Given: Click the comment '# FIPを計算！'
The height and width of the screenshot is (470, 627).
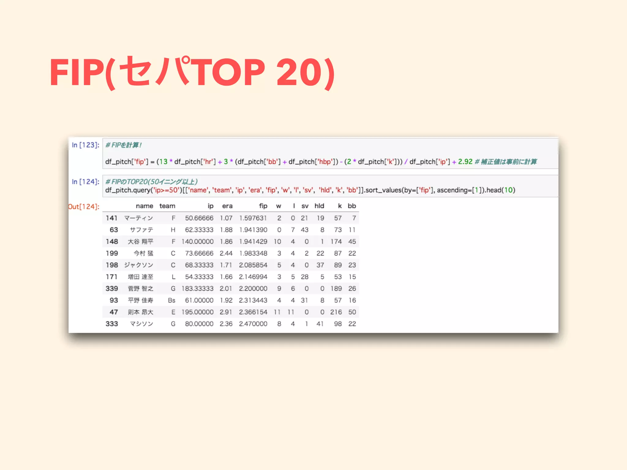Looking at the screenshot, I should (x=123, y=145).
